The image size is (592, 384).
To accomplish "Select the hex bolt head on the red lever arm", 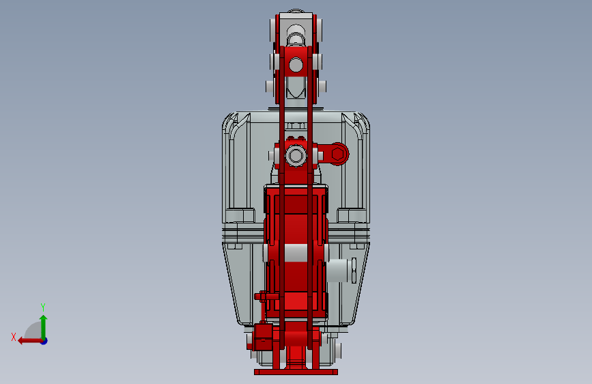I will (337, 154).
